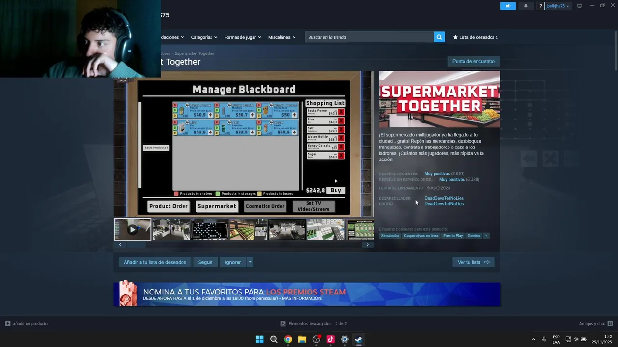The image size is (618, 347).
Task: Select the second screenshot thumbnail of the store aisle
Action: (x=171, y=229)
